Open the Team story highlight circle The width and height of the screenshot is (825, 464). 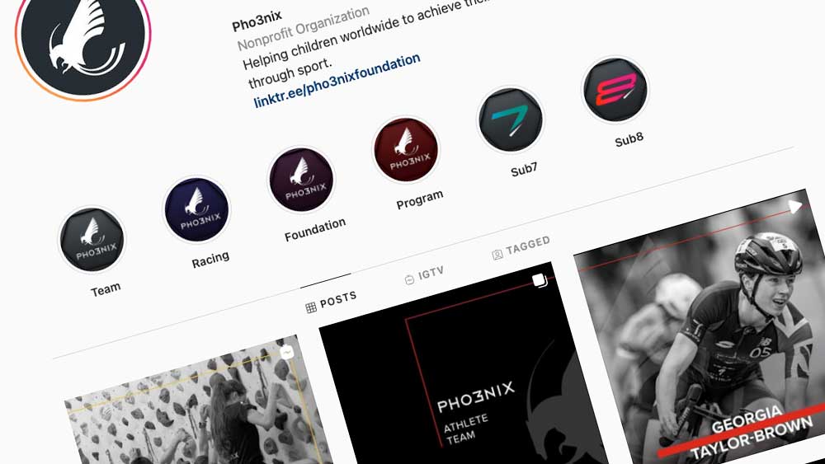coord(92,240)
